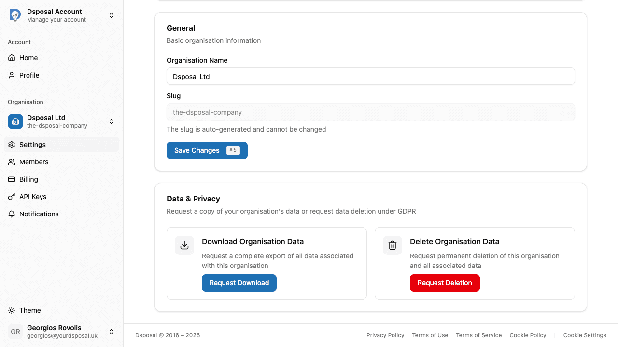Switch to the Settings sidebar item

click(32, 145)
